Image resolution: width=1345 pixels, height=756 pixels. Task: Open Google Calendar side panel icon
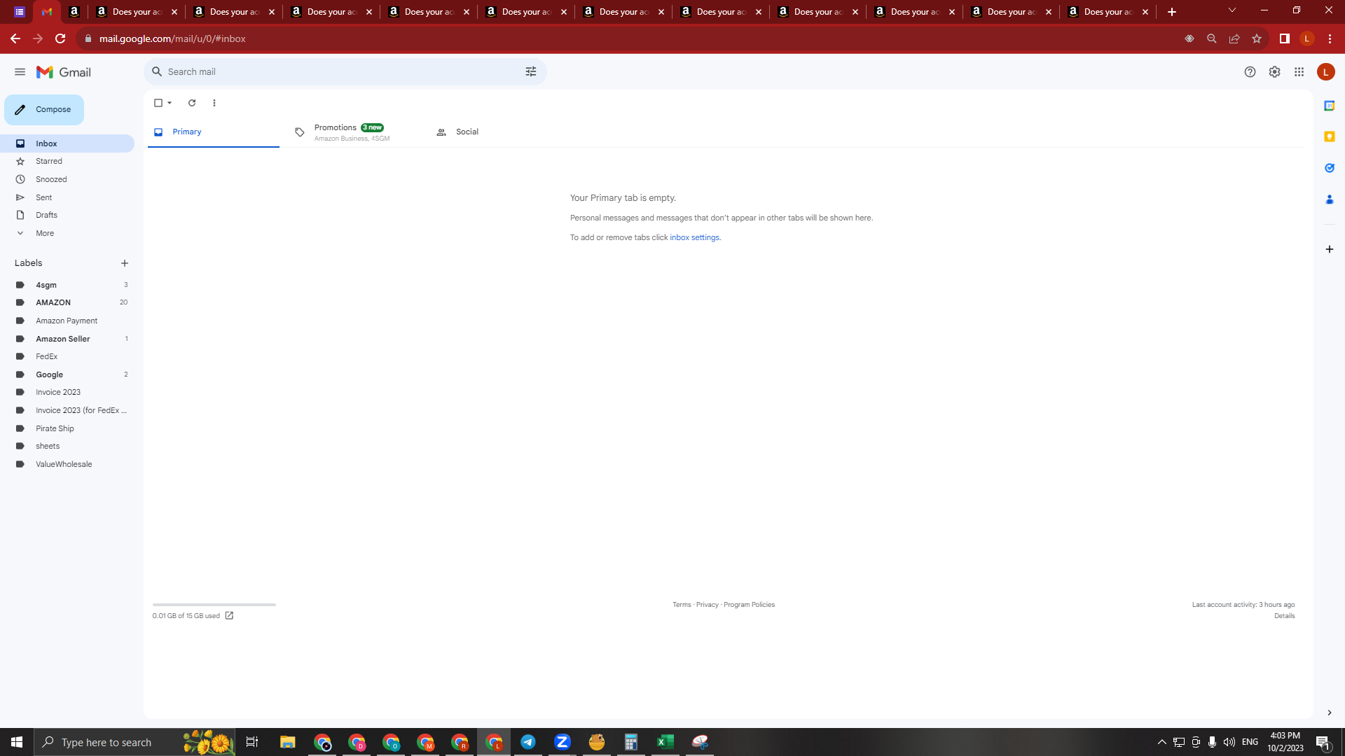coord(1330,106)
